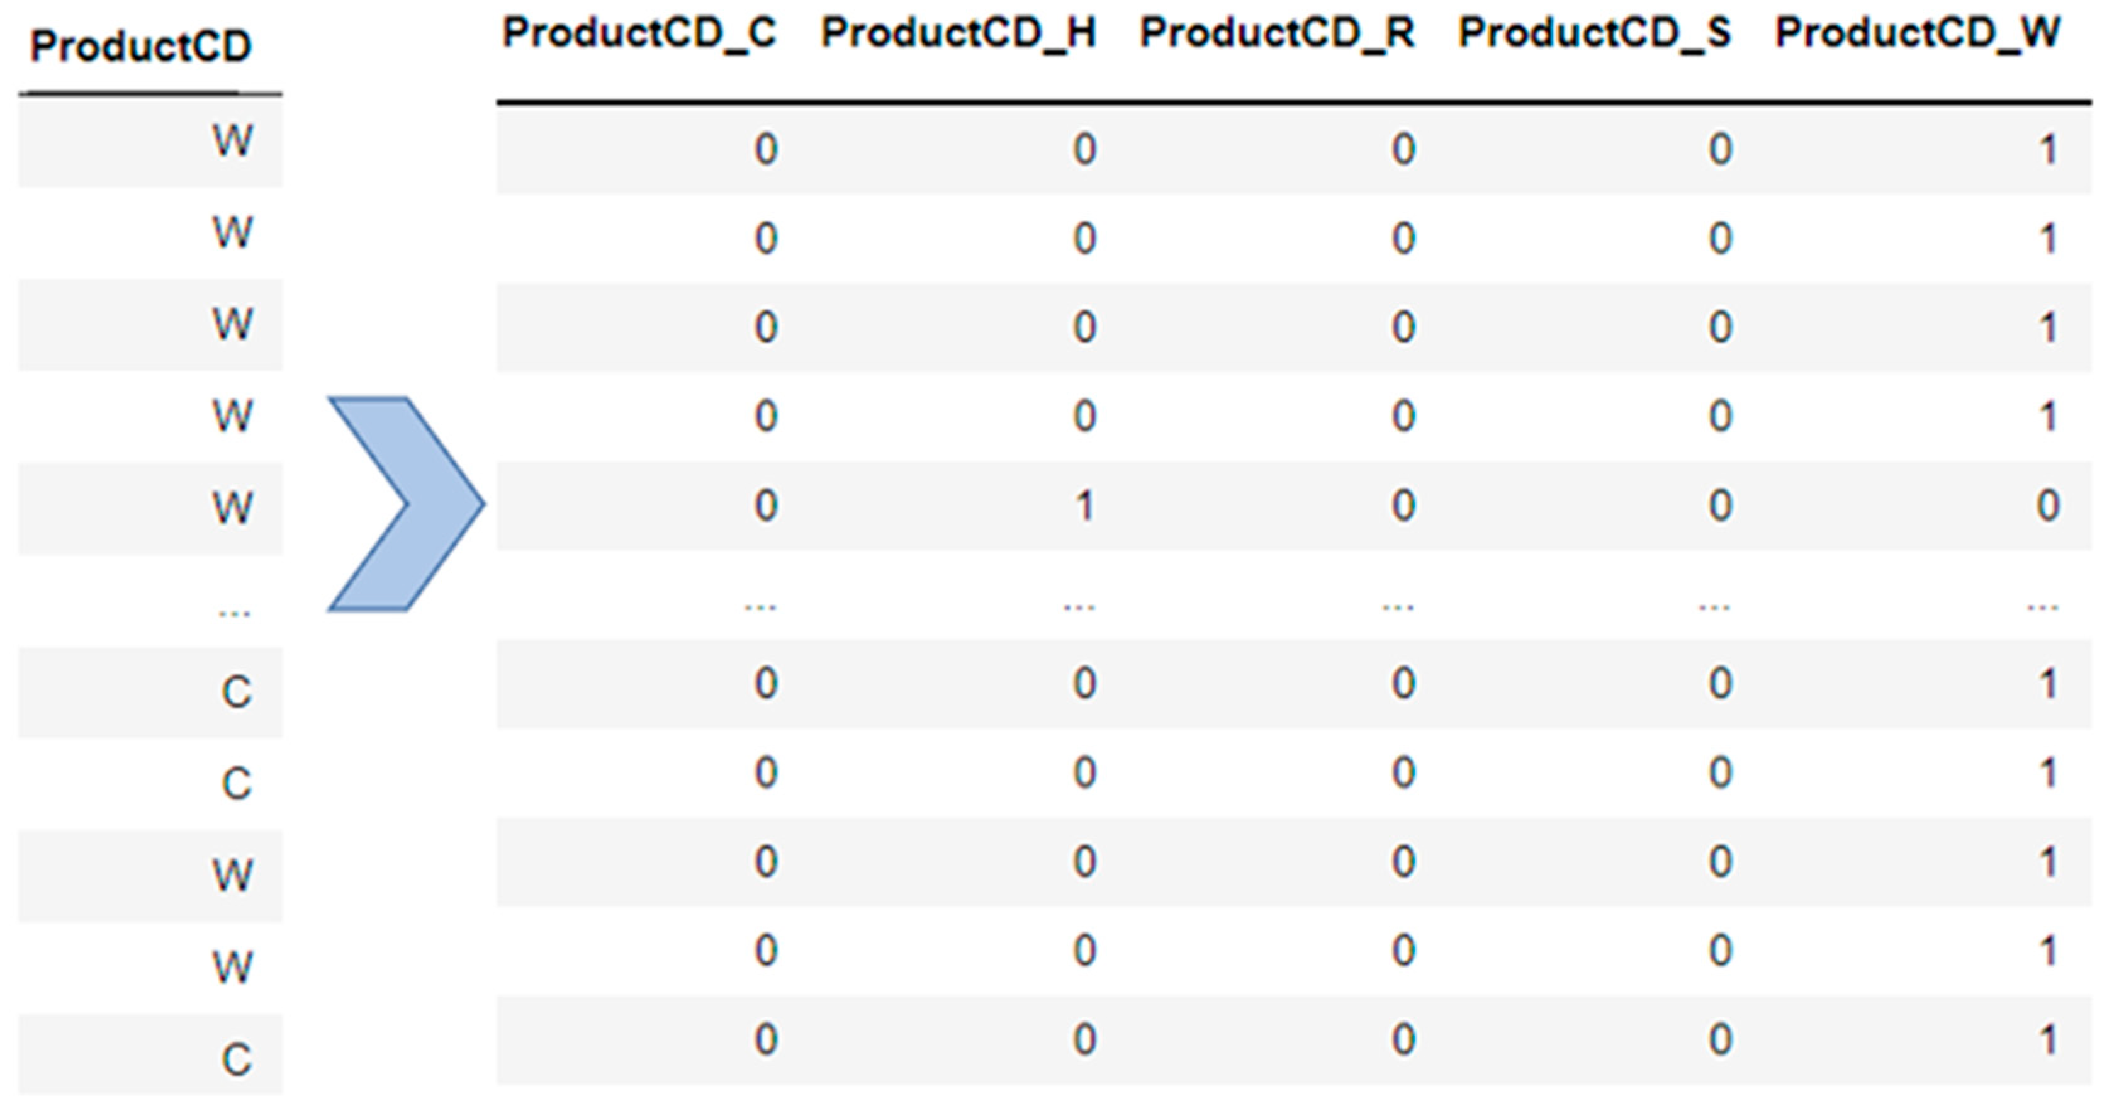Viewport: 2102px width, 1096px height.
Task: Select the first-row 0 under ProductCD_C
Action: click(x=765, y=150)
